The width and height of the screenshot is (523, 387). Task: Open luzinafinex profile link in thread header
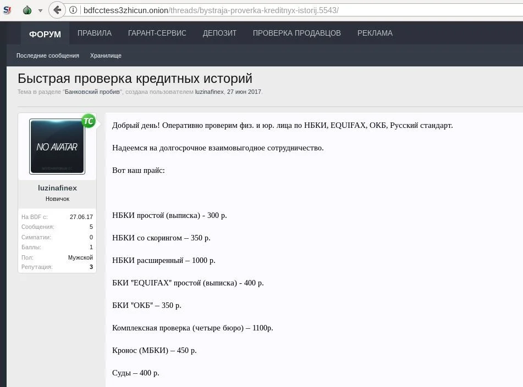(x=209, y=92)
